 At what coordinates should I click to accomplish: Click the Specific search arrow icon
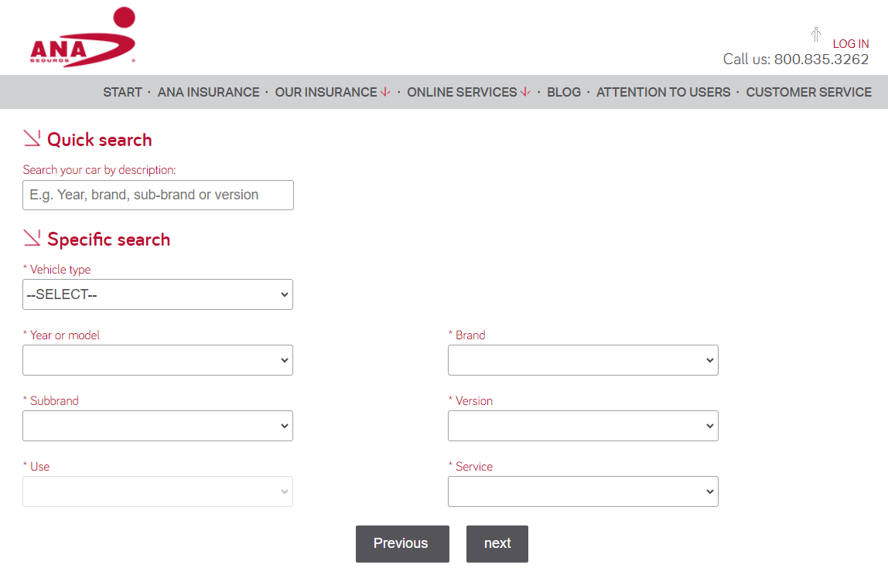pos(32,238)
